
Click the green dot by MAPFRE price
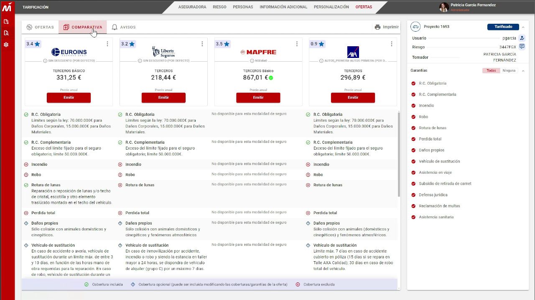pyautogui.click(x=271, y=78)
